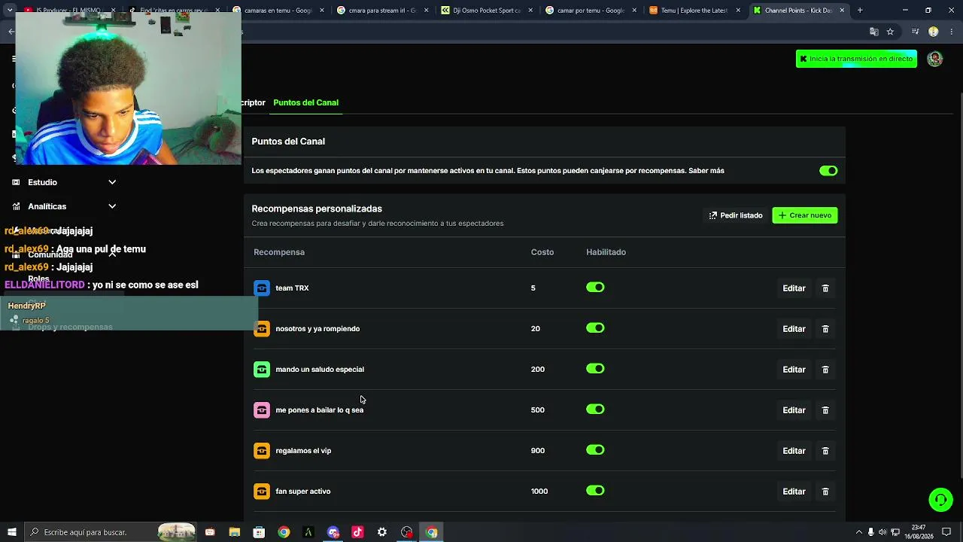Open the Chrome three-dot menu
This screenshot has height=542, width=963.
(x=952, y=32)
